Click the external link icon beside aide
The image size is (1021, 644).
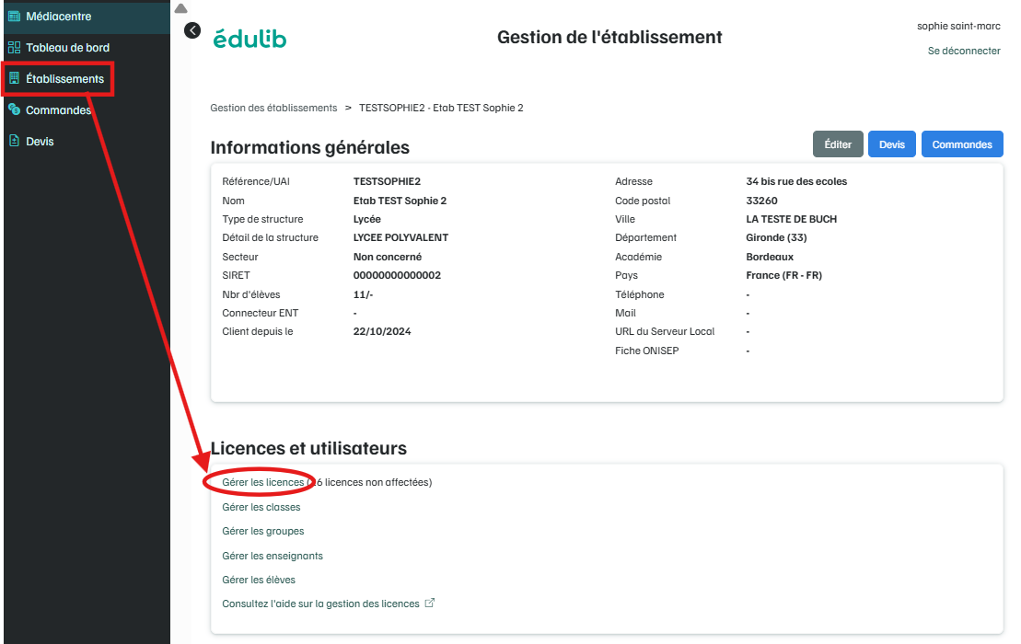[x=429, y=604]
